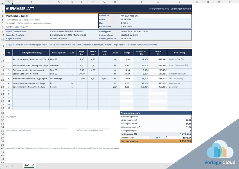Screen dimensions: 239x169
Task: Select the Aufmaß-Nr. value AM-20260115-001
Action: click(130, 16)
